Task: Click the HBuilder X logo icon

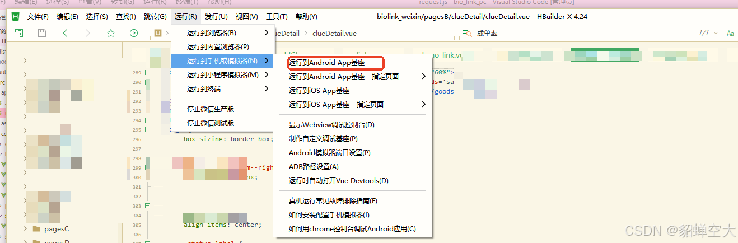Action: (x=16, y=17)
